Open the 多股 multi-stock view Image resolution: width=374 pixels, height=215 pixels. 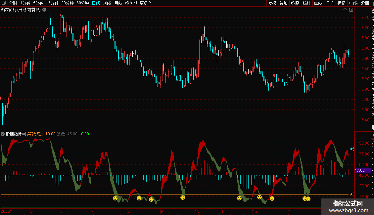pyautogui.click(x=295, y=3)
